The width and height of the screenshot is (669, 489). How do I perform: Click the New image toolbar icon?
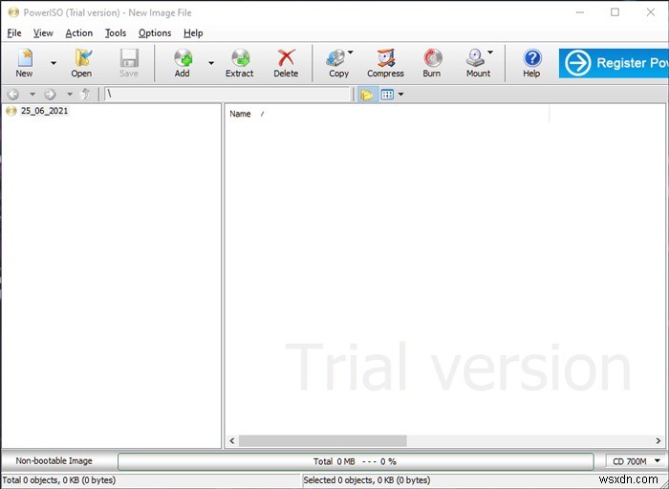point(24,63)
